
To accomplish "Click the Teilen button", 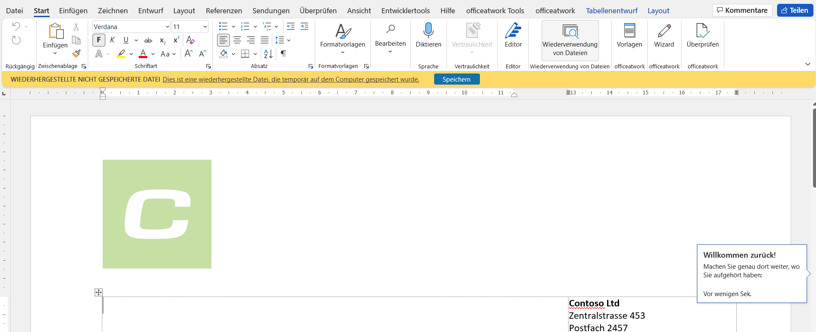I will (x=795, y=10).
